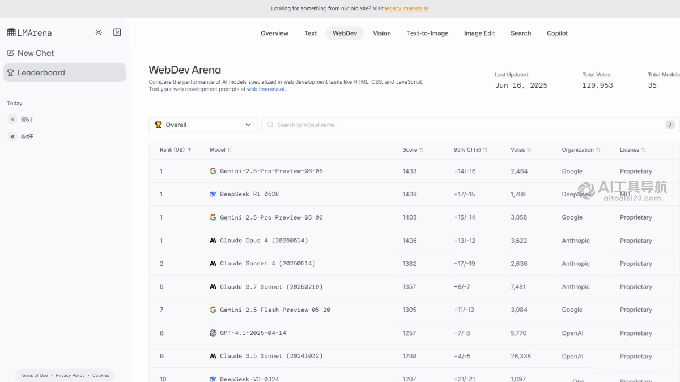Image resolution: width=680 pixels, height=382 pixels.
Task: Click the New Chat pencil icon
Action: (x=10, y=53)
